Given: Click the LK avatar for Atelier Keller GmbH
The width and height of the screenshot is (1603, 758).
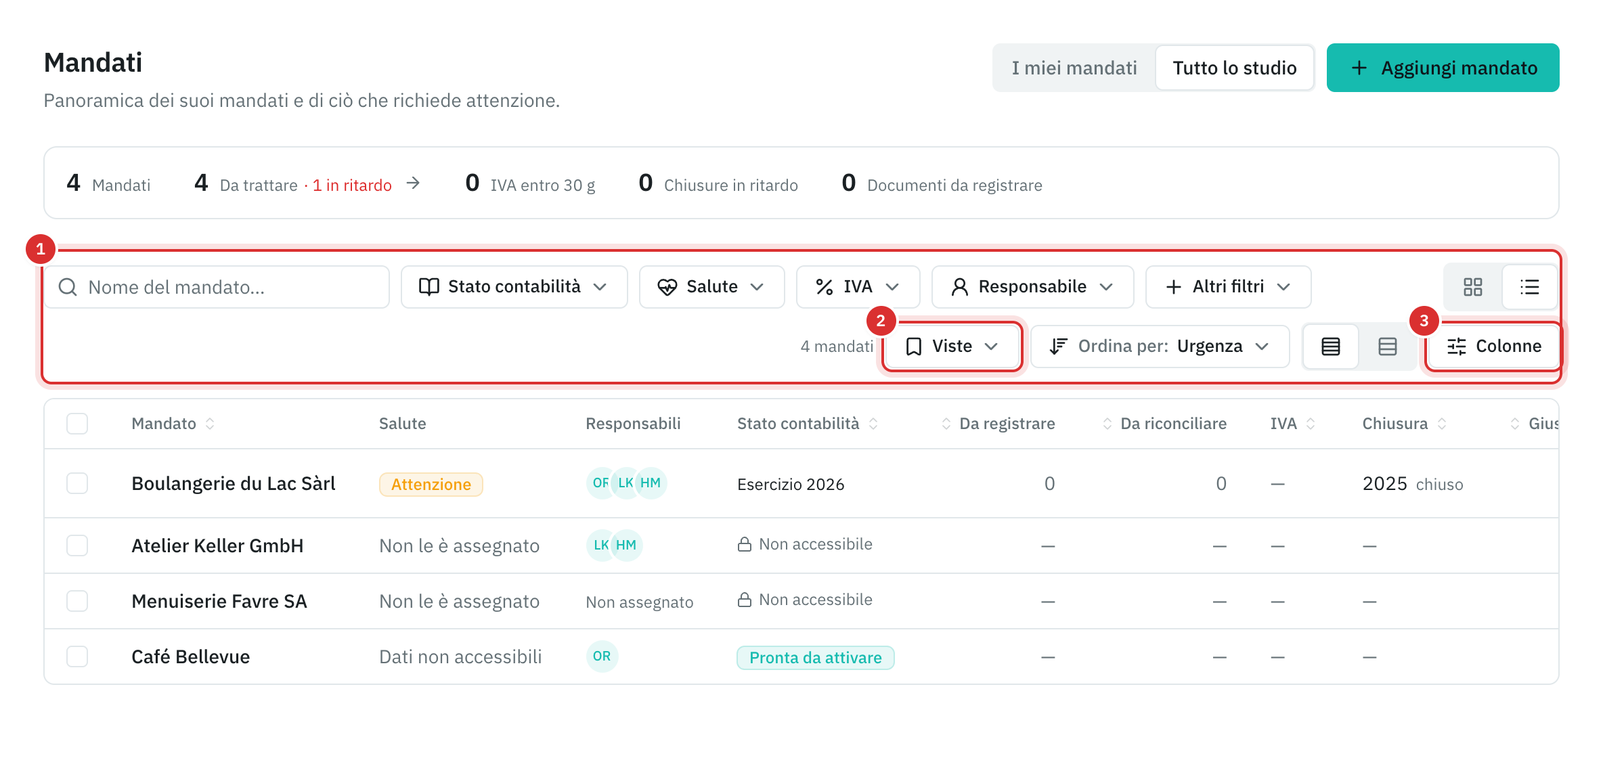Looking at the screenshot, I should (x=600, y=545).
